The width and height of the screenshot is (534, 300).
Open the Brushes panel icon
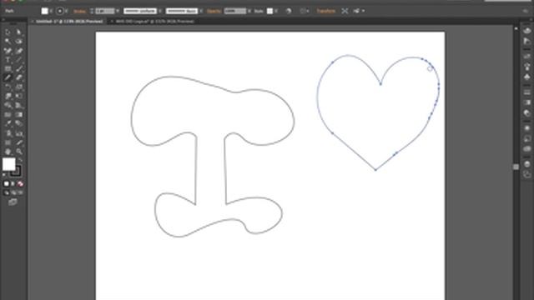pos(527,67)
